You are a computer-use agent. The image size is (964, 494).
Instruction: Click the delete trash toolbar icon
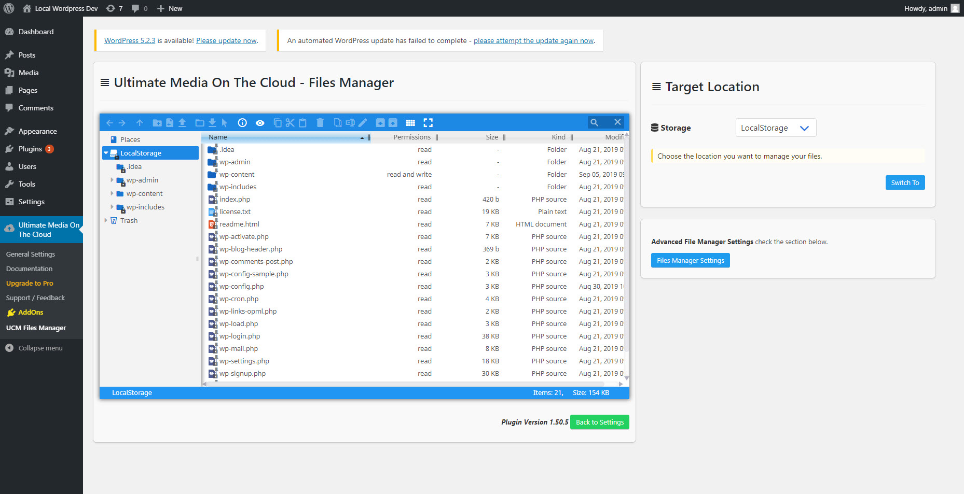click(320, 123)
